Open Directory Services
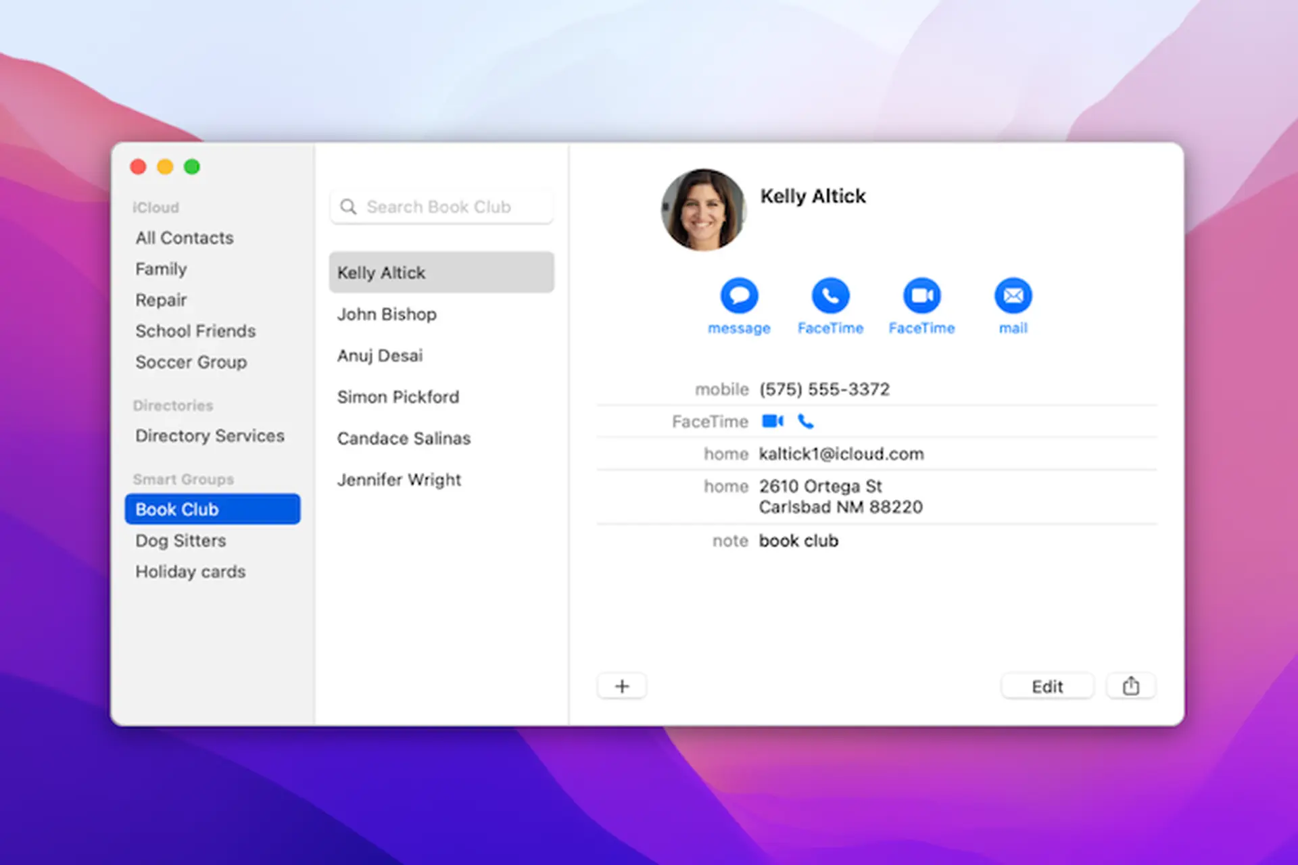 pyautogui.click(x=210, y=435)
